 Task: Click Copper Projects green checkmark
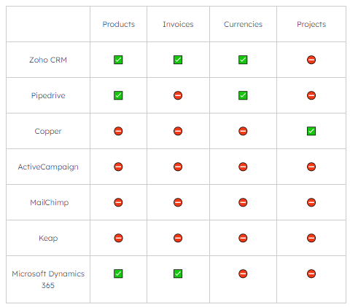pos(311,131)
